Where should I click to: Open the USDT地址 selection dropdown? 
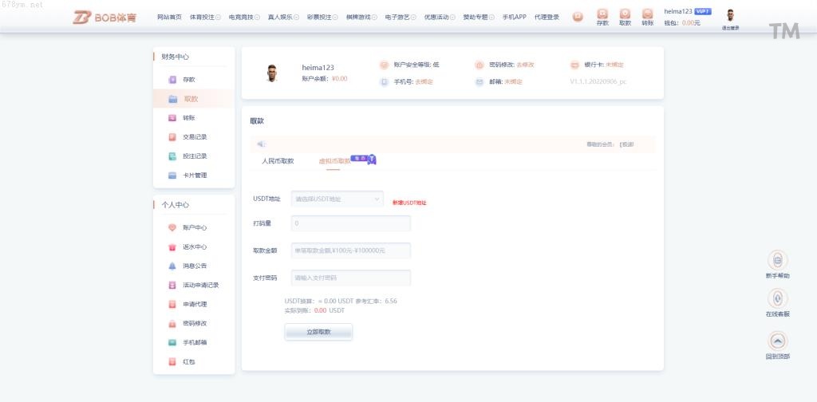[x=337, y=199]
